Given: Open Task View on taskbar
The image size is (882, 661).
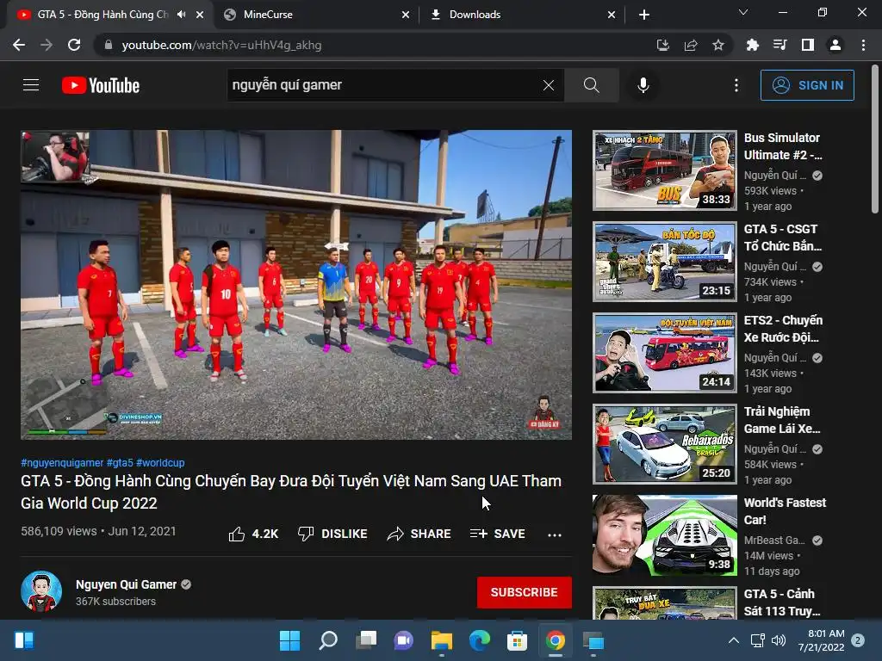Looking at the screenshot, I should click(x=366, y=640).
